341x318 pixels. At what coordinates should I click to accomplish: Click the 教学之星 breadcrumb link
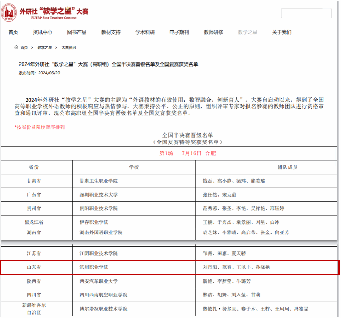pyautogui.click(x=45, y=47)
